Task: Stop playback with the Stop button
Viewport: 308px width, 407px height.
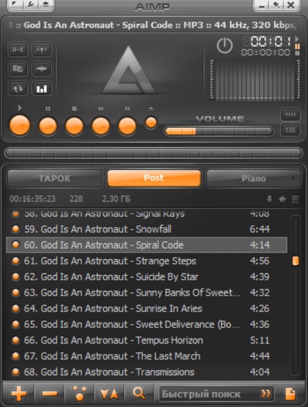Action: pyautogui.click(x=74, y=126)
